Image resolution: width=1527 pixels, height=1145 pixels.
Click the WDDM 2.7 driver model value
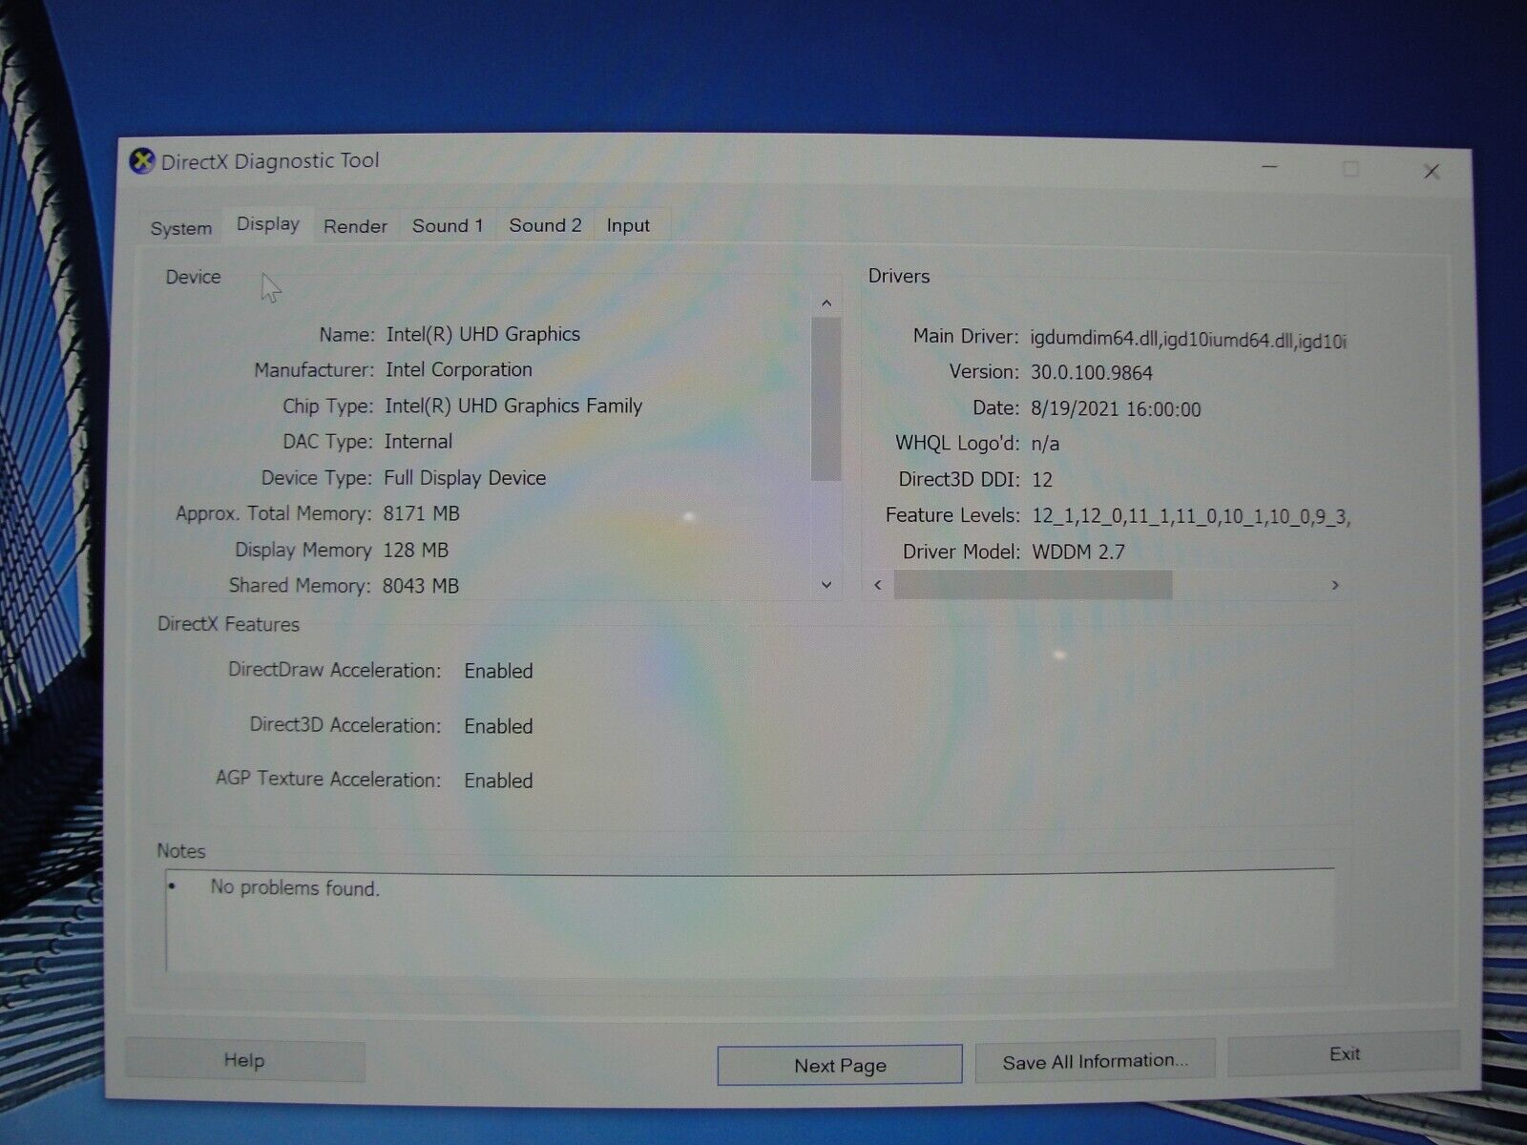point(1078,552)
